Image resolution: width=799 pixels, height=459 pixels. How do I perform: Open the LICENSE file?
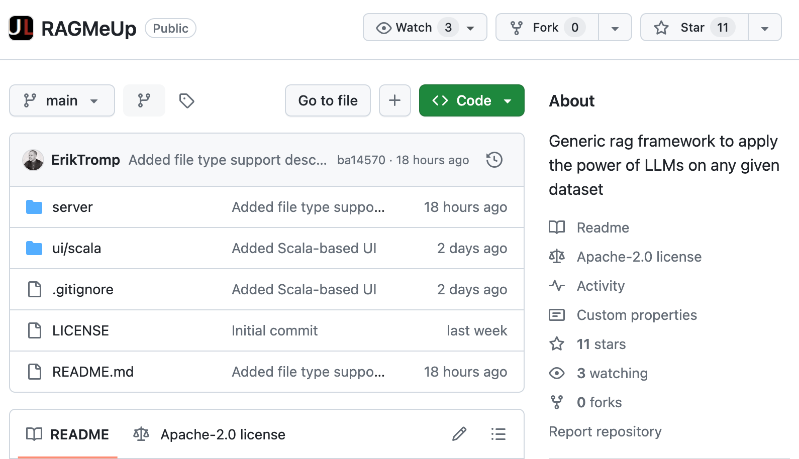pyautogui.click(x=80, y=330)
